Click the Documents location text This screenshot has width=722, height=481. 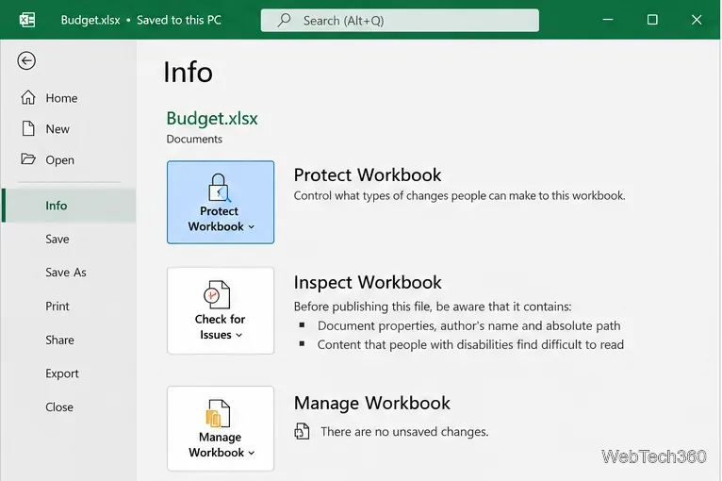point(194,140)
